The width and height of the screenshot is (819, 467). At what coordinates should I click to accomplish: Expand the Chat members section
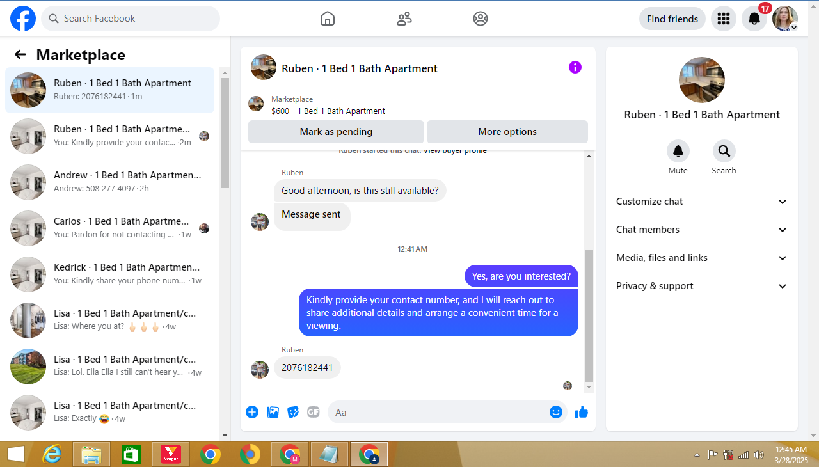702,230
